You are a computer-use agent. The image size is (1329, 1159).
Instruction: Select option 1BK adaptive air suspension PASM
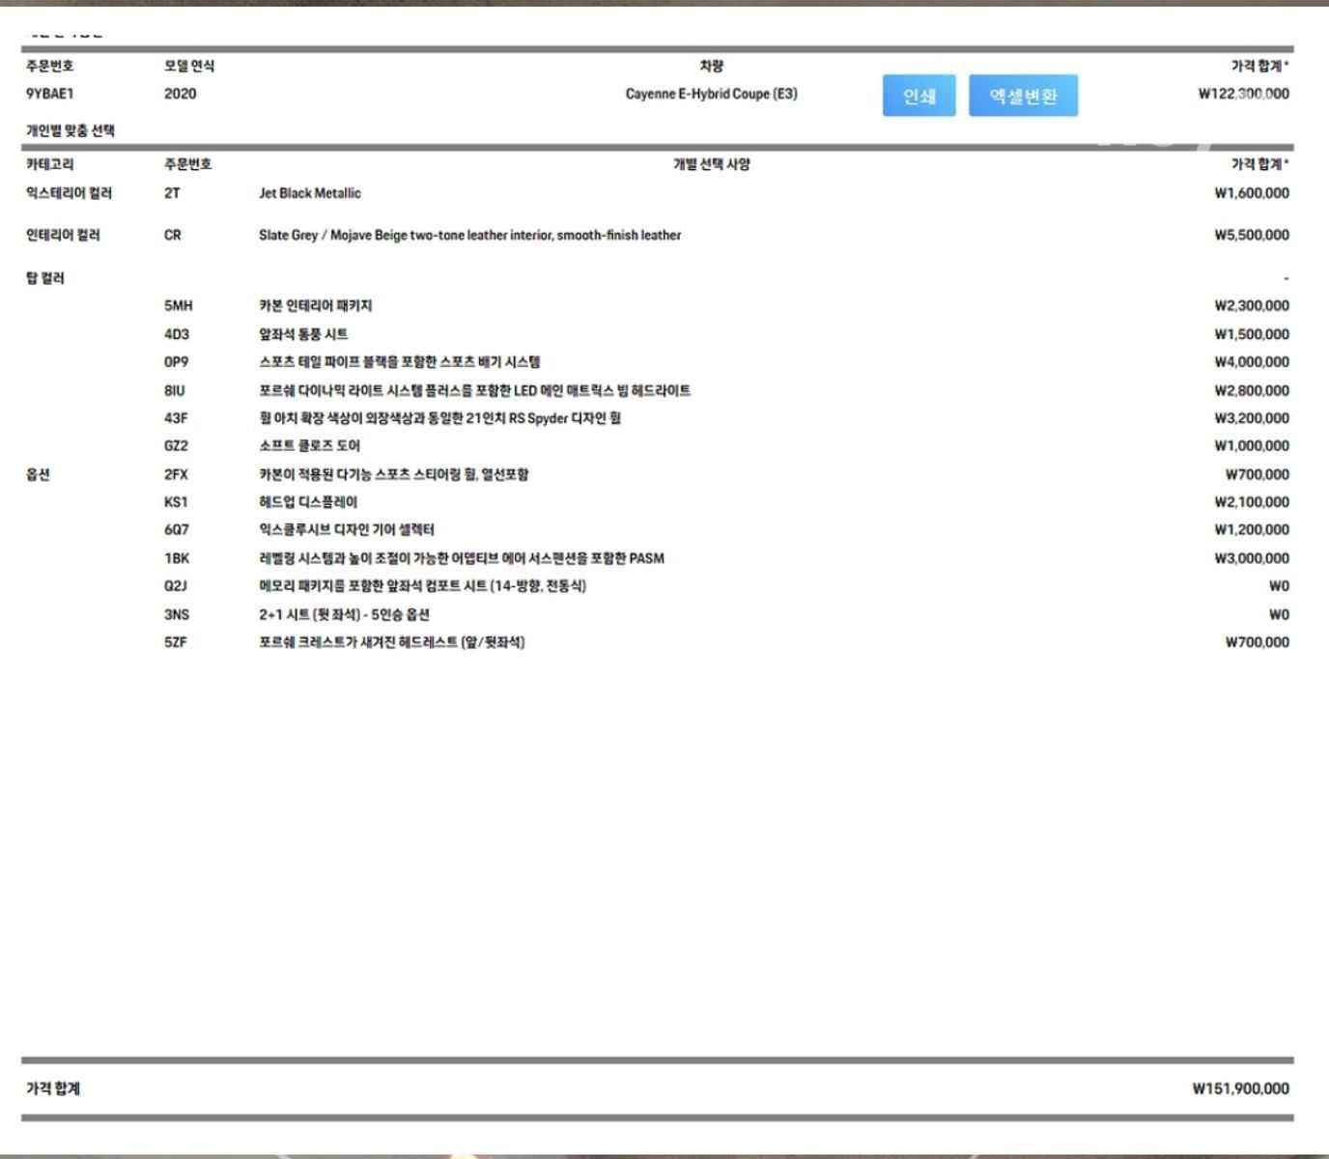click(x=726, y=558)
